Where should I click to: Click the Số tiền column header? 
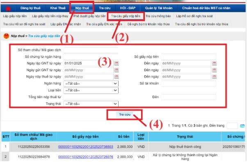[124, 137]
